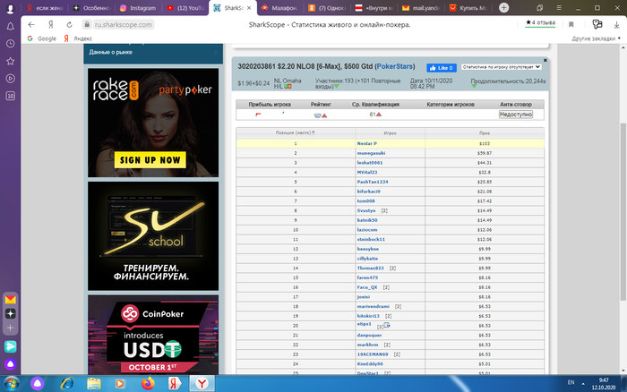Open a new browser tab with plus

(503, 7)
